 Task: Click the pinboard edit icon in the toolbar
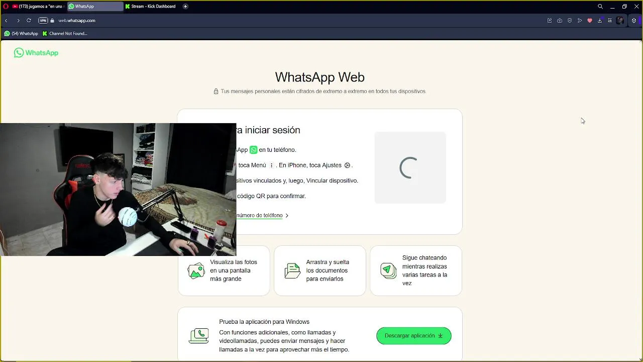click(550, 21)
